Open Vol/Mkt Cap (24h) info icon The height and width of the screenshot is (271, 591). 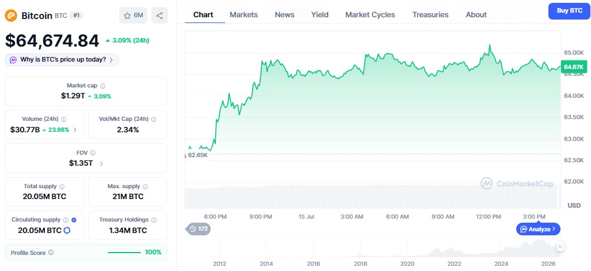coord(154,119)
